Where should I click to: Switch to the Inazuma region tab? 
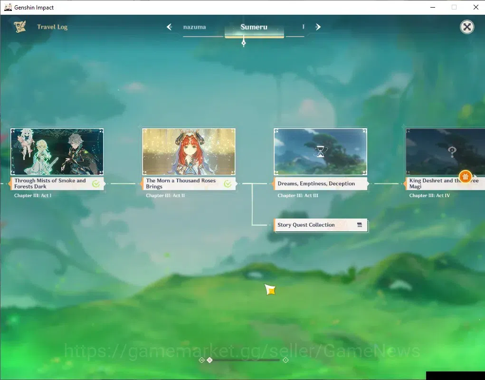pyautogui.click(x=195, y=27)
